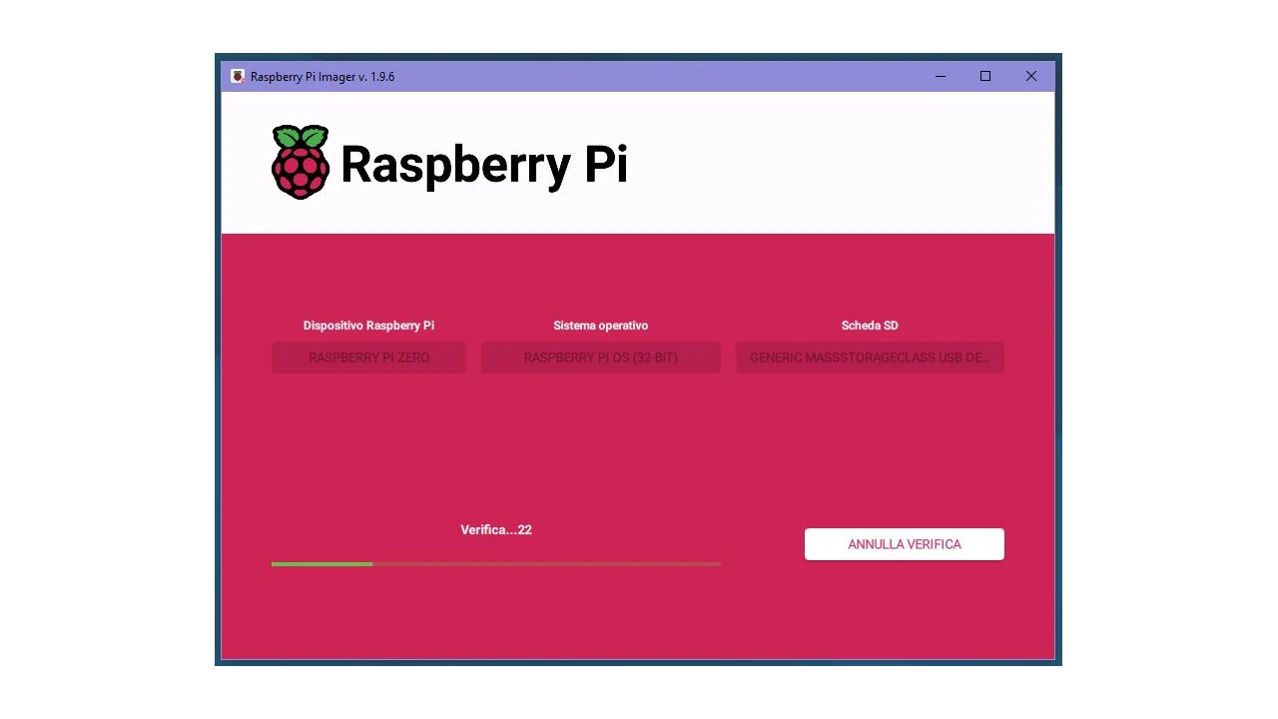The image size is (1278, 719).
Task: Click empty red area below the selector buttons
Action: point(639,439)
